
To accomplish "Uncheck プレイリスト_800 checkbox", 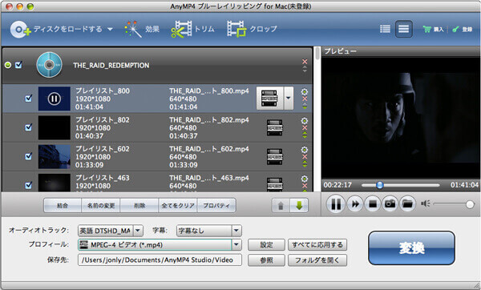I will pos(29,98).
